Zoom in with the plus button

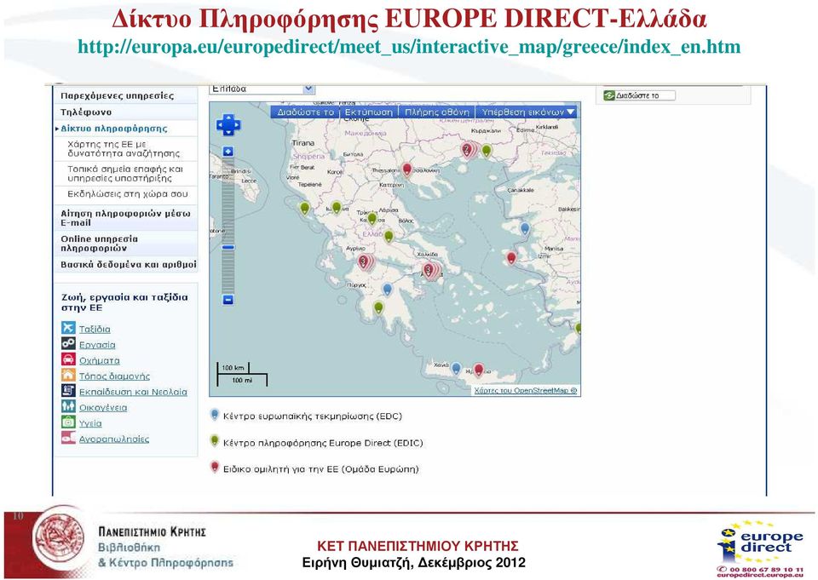click(228, 152)
